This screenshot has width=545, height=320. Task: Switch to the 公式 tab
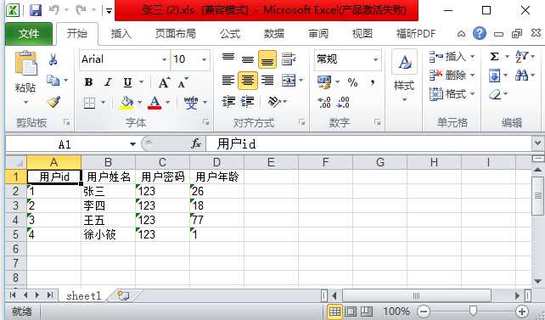click(x=230, y=34)
